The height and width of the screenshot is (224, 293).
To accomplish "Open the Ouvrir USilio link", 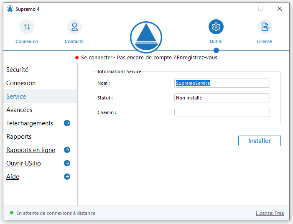I will click(23, 163).
